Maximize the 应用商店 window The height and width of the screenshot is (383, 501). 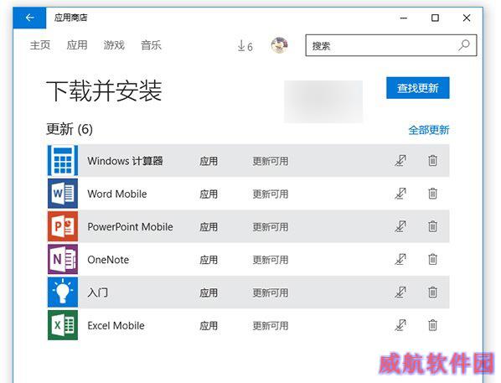coord(435,18)
